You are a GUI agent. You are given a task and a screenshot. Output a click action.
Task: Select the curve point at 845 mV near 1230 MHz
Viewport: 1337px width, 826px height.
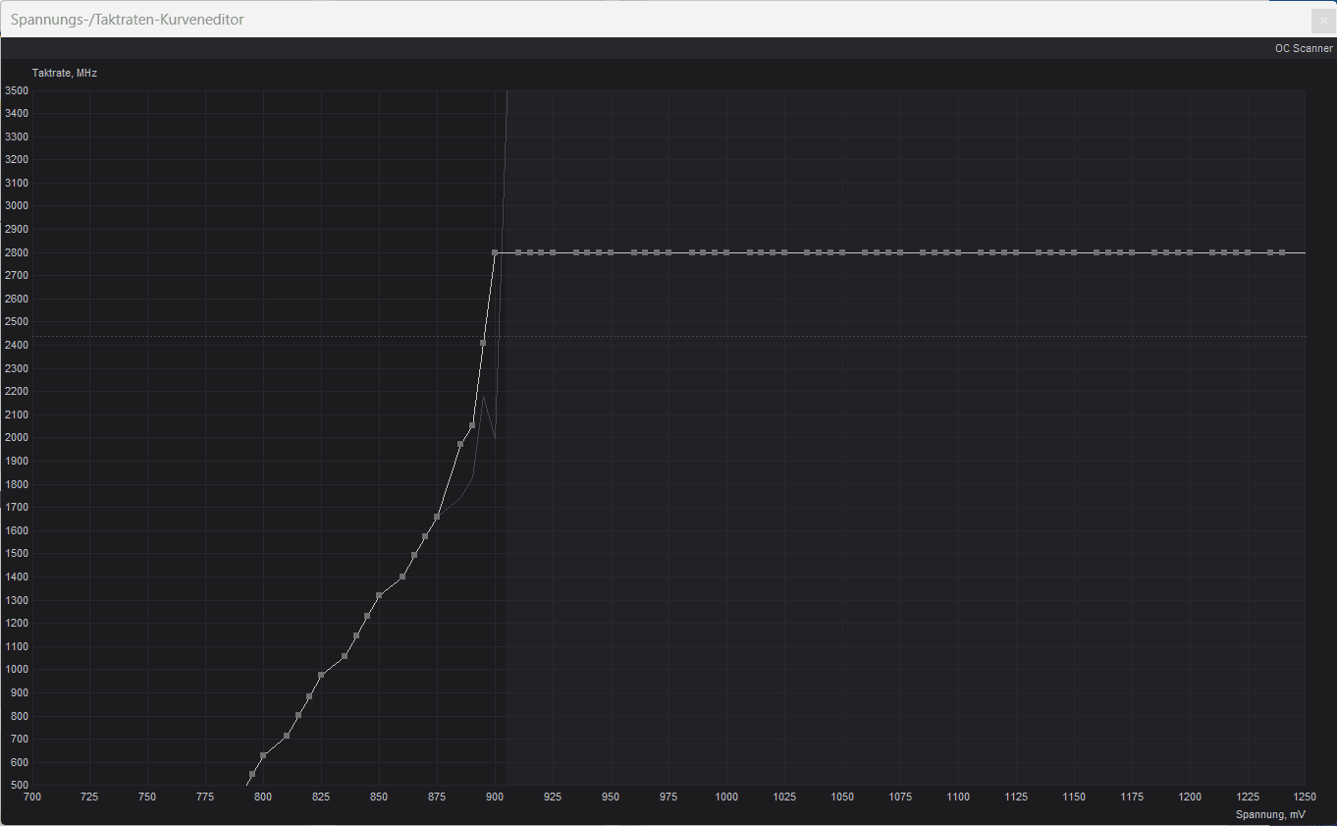[367, 616]
